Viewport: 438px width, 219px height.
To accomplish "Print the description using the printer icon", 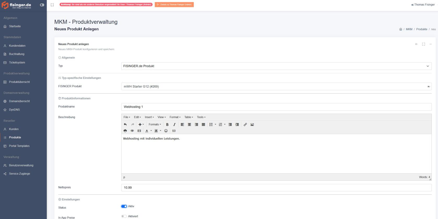I will click(125, 131).
